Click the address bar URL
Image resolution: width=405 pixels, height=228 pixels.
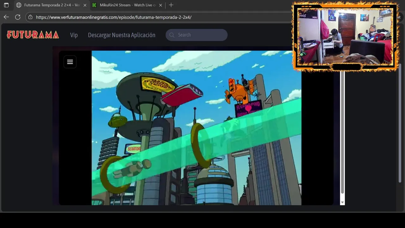114,17
